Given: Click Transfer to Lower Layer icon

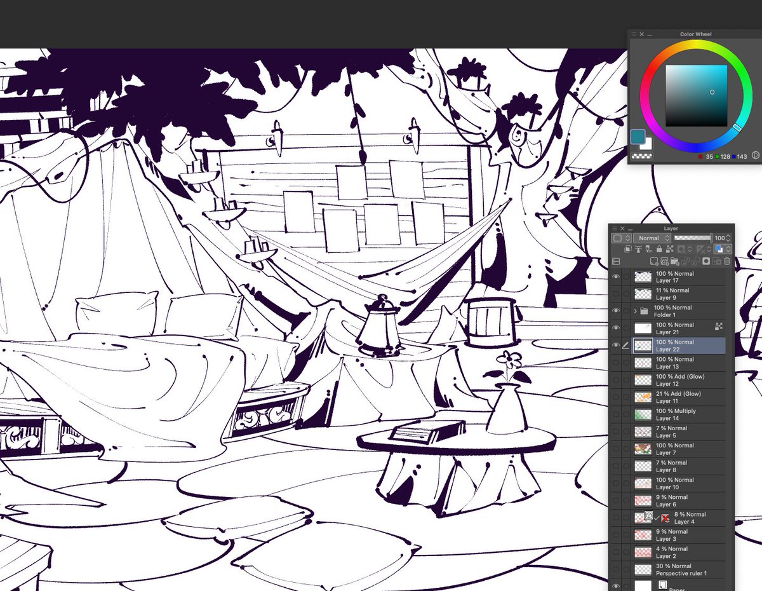Looking at the screenshot, I should pos(686,261).
